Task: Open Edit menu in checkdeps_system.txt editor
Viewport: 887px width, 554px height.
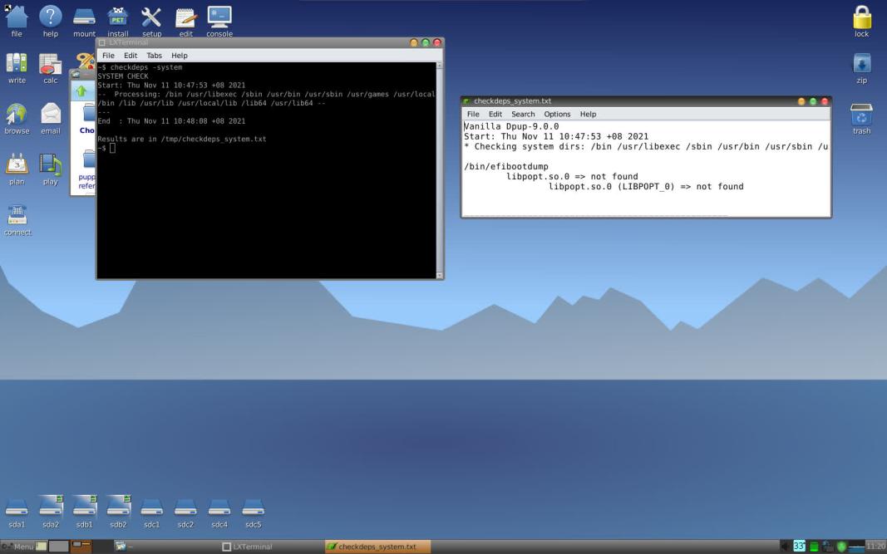Action: [495, 114]
